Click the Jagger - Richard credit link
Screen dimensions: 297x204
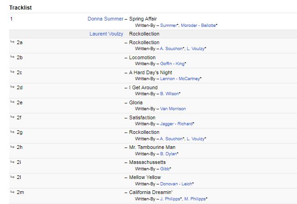pyautogui.click(x=176, y=124)
